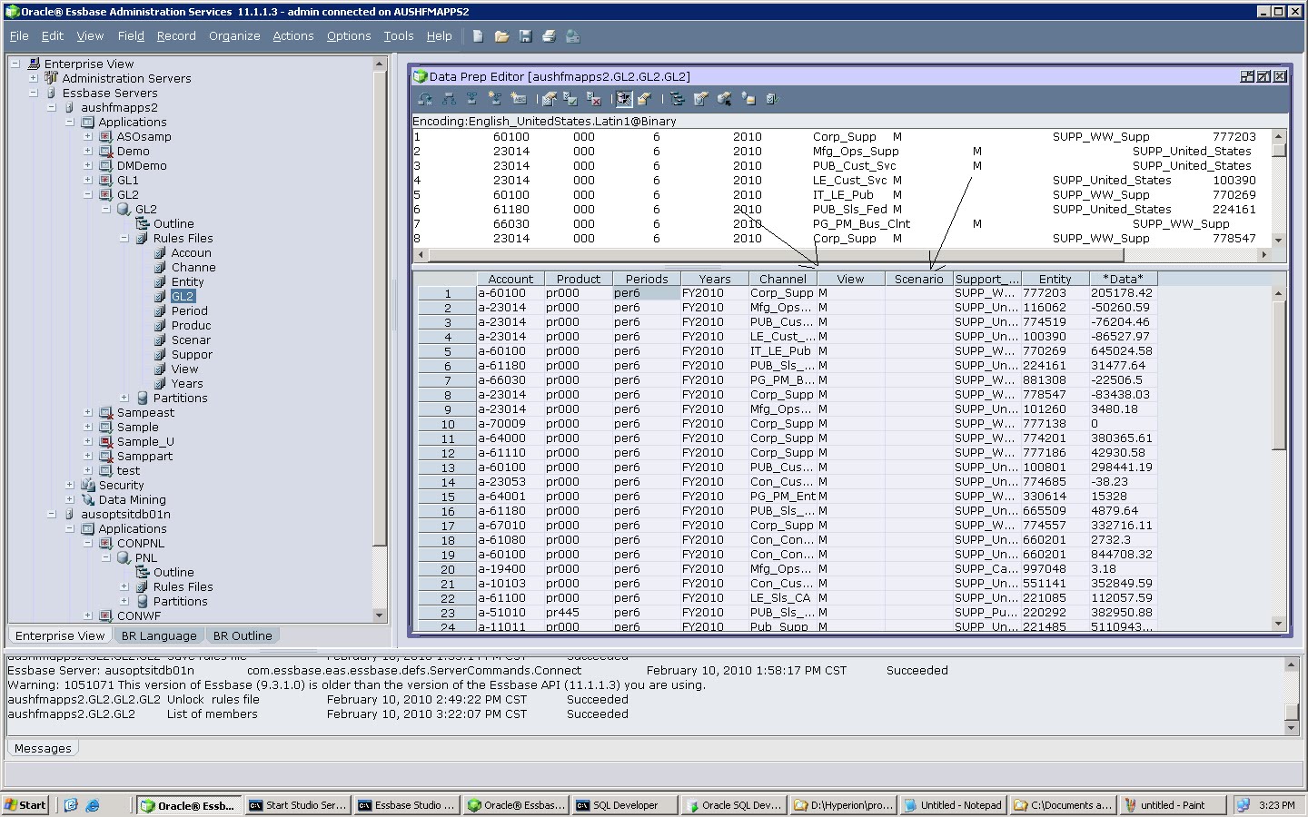The image size is (1308, 817).
Task: Click the New document icon in main toolbar
Action: (x=478, y=36)
